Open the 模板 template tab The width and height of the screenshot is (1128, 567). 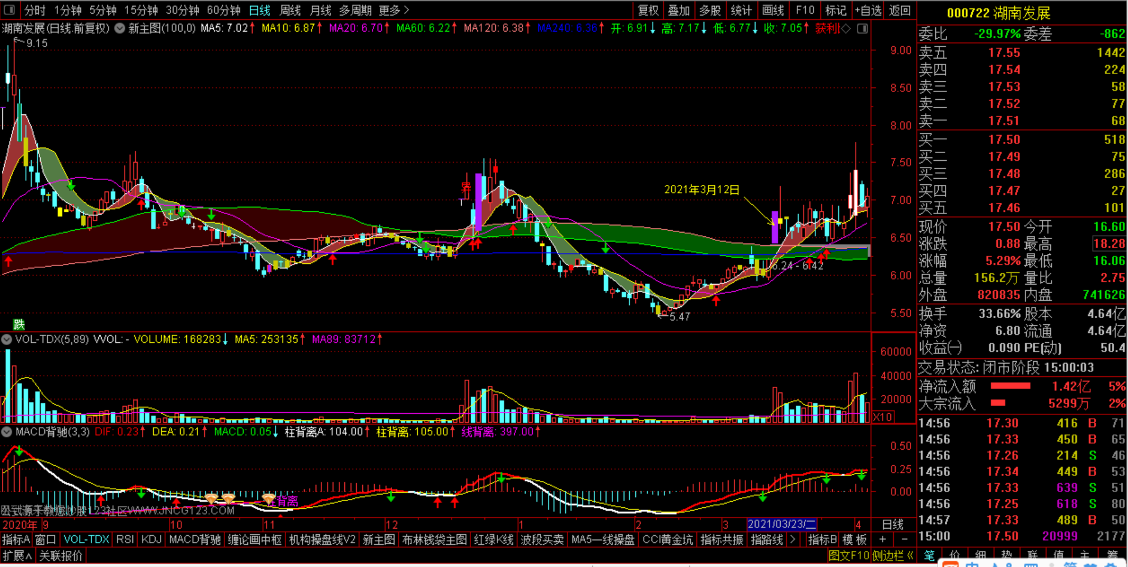click(854, 539)
